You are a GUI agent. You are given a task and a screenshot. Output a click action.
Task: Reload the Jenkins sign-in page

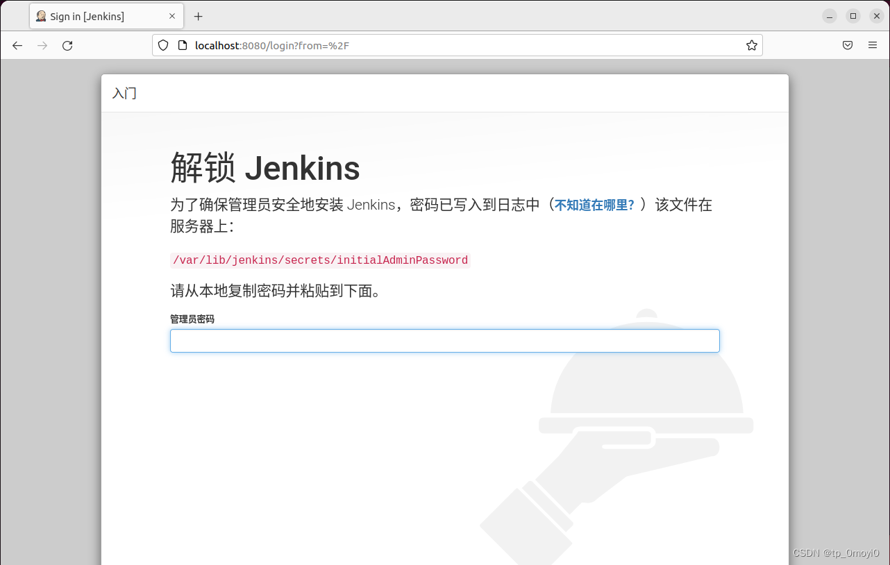click(x=67, y=45)
